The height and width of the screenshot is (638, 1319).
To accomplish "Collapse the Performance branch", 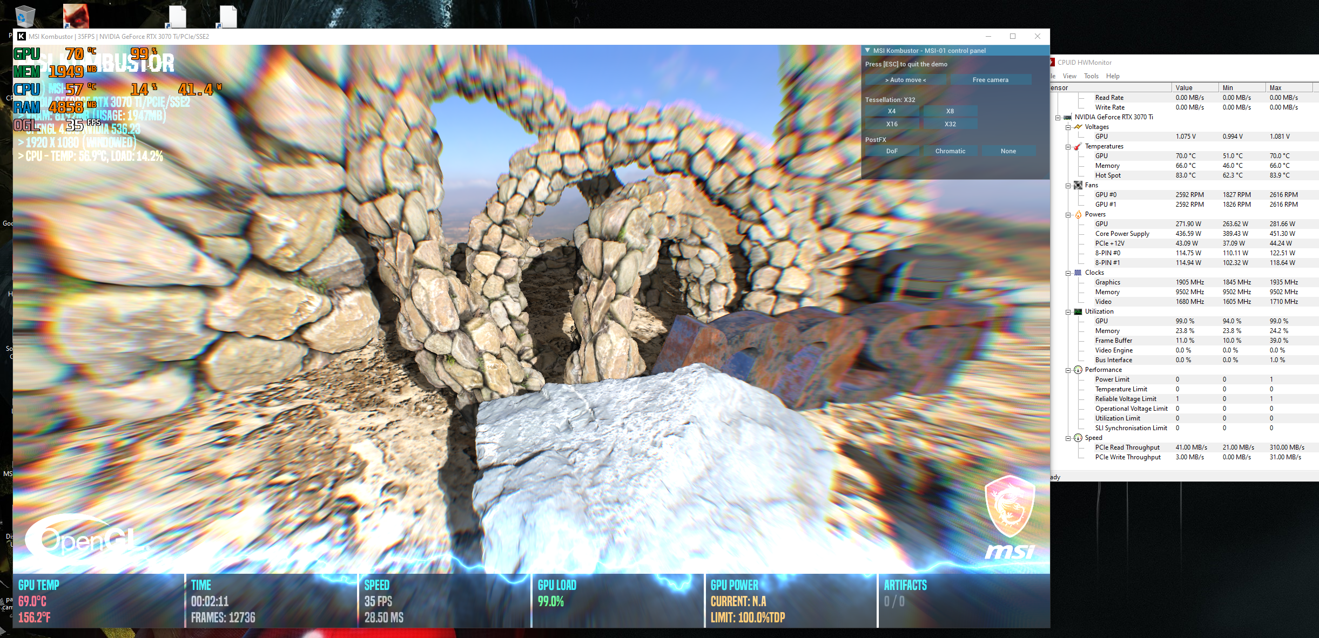I will coord(1068,370).
